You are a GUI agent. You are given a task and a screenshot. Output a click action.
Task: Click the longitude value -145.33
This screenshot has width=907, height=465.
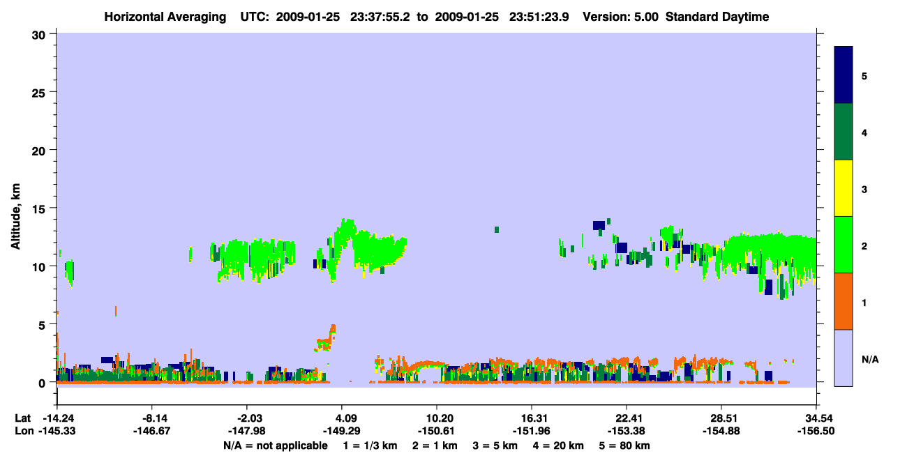click(x=58, y=431)
